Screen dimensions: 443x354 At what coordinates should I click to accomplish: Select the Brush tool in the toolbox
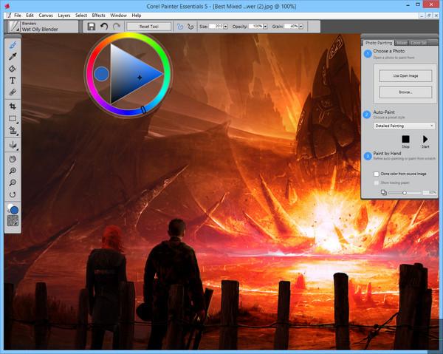click(x=13, y=45)
